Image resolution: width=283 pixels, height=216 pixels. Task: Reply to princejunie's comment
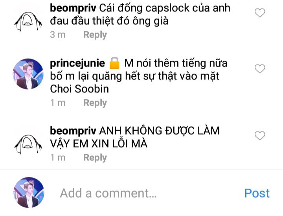click(95, 103)
